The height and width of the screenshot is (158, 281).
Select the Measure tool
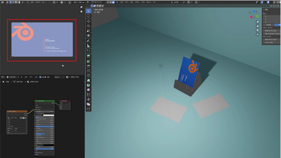[x=88, y=46]
